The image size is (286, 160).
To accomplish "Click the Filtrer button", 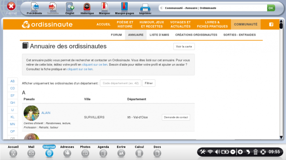I will pos(149,83).
